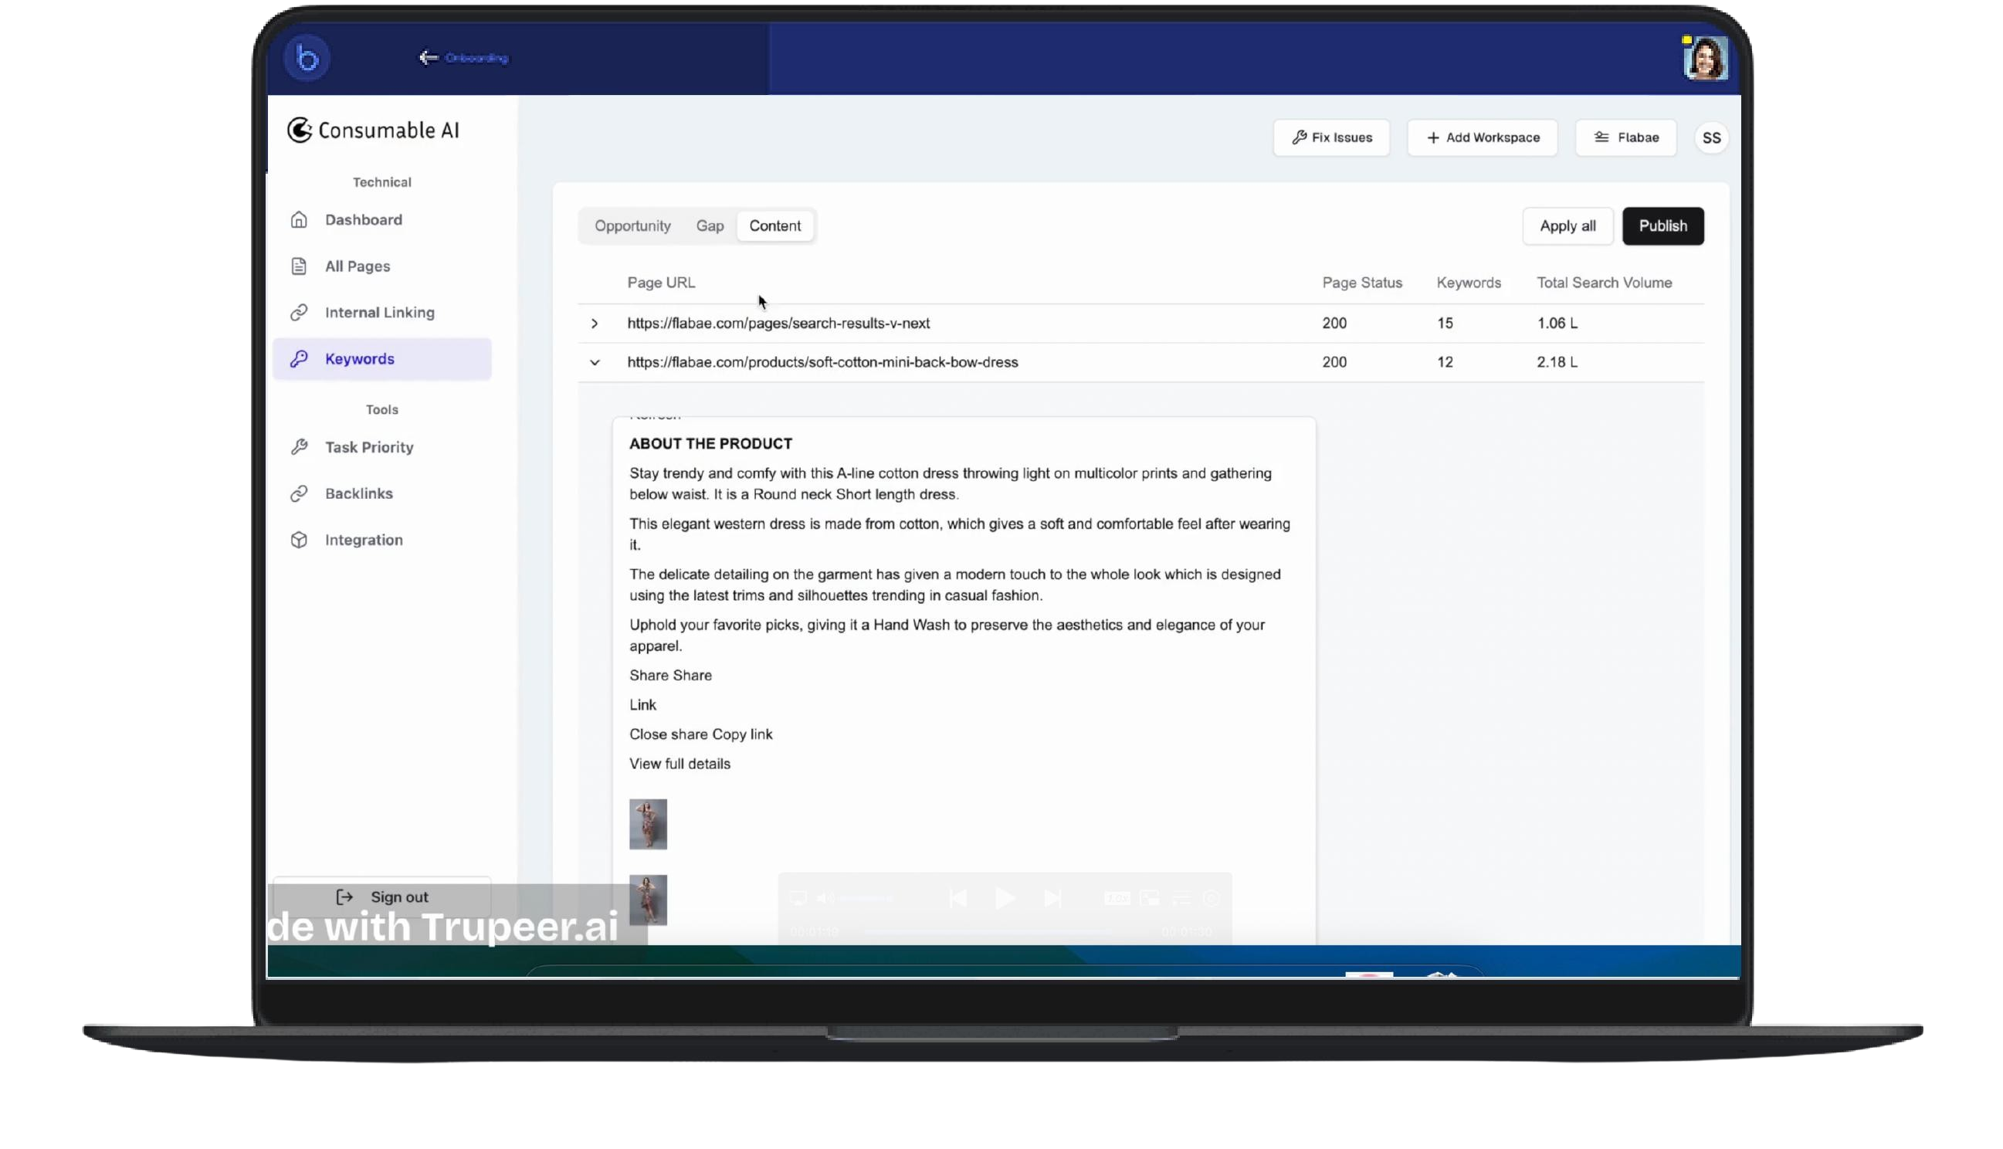Click the previous track button in overlay

point(957,899)
